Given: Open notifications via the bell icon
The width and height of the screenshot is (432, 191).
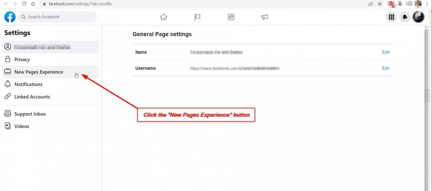Looking at the screenshot, I should point(405,17).
